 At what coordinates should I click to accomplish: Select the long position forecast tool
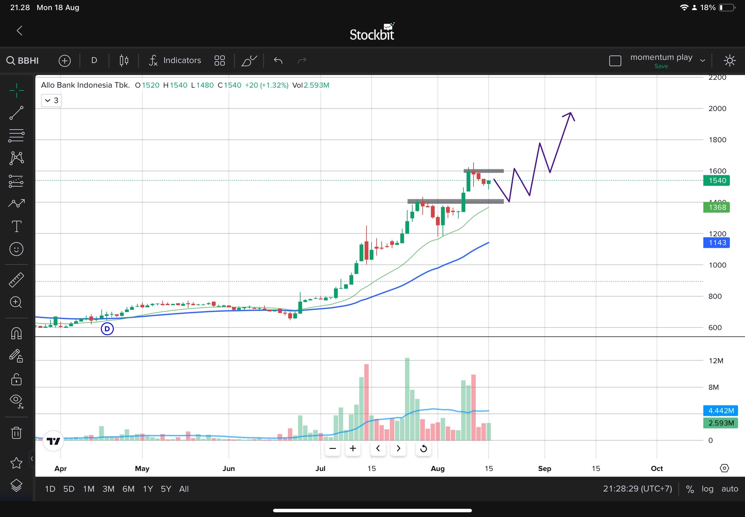[x=16, y=181]
